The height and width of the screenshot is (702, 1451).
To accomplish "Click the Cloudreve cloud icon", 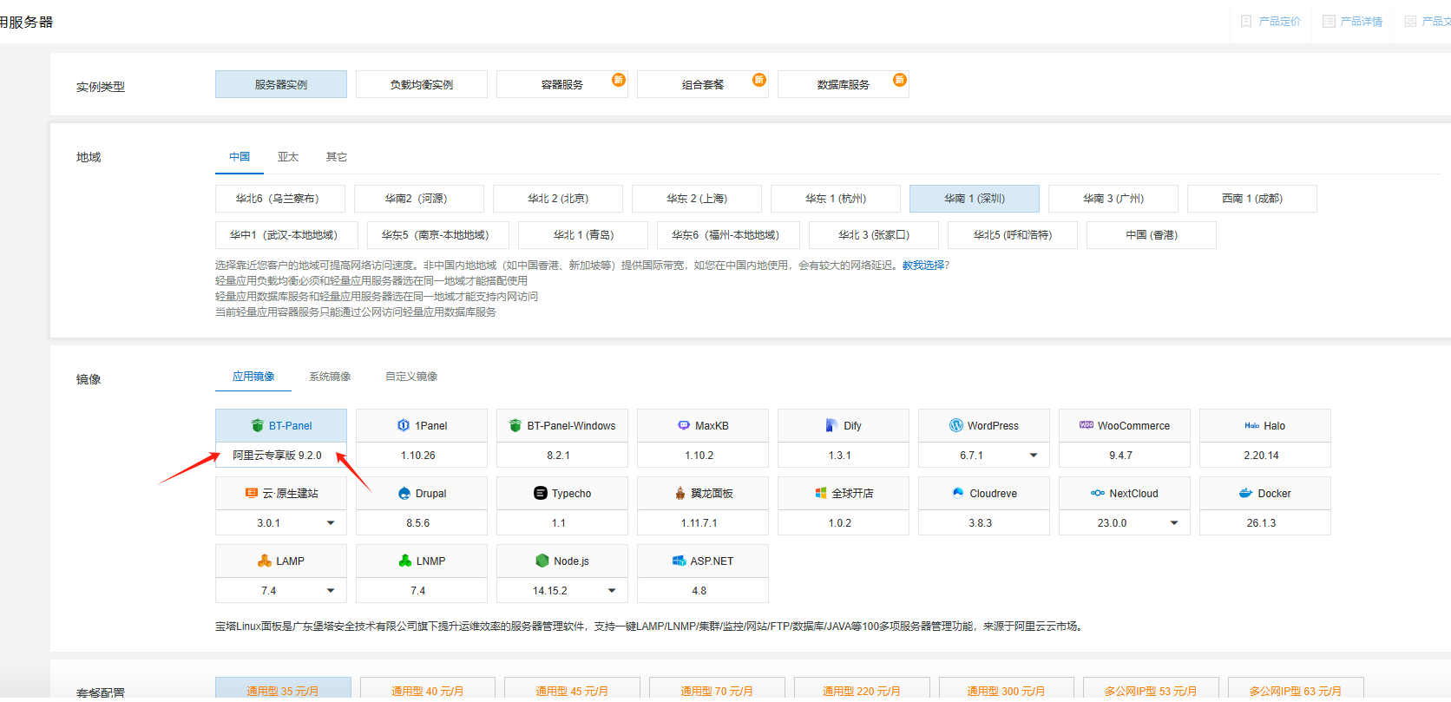I will pyautogui.click(x=958, y=493).
